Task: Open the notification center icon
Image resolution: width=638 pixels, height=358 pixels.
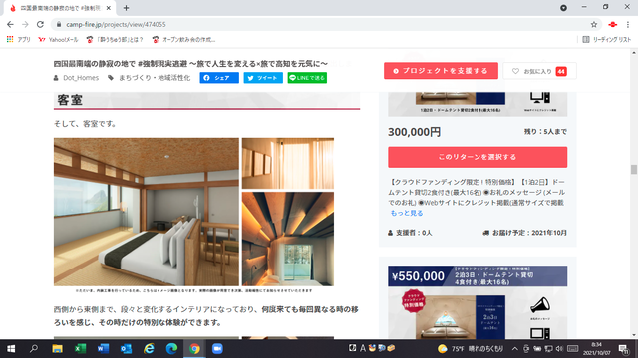Action: (624, 349)
